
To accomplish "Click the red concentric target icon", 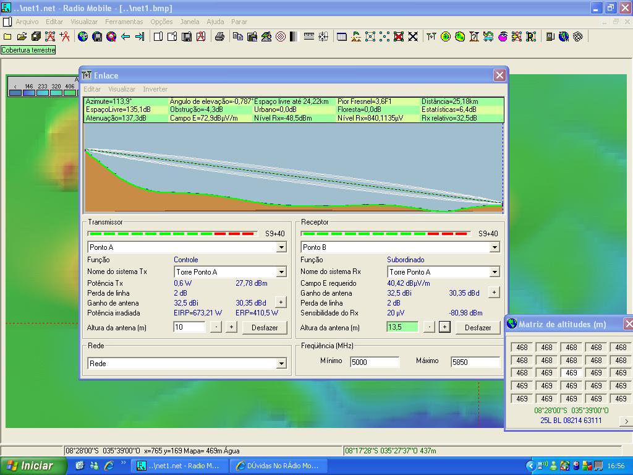I will click(281, 36).
